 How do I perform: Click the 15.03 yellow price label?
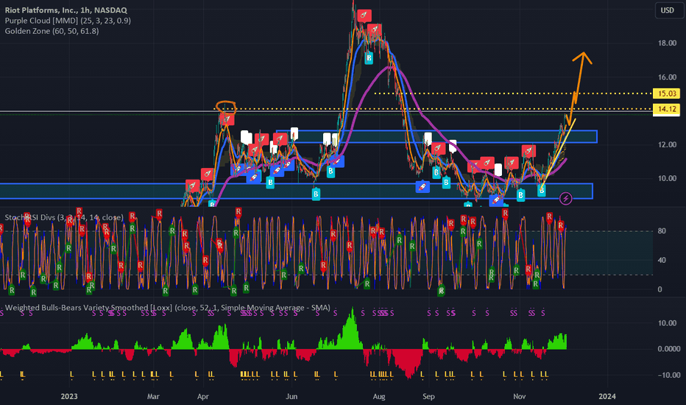click(666, 94)
